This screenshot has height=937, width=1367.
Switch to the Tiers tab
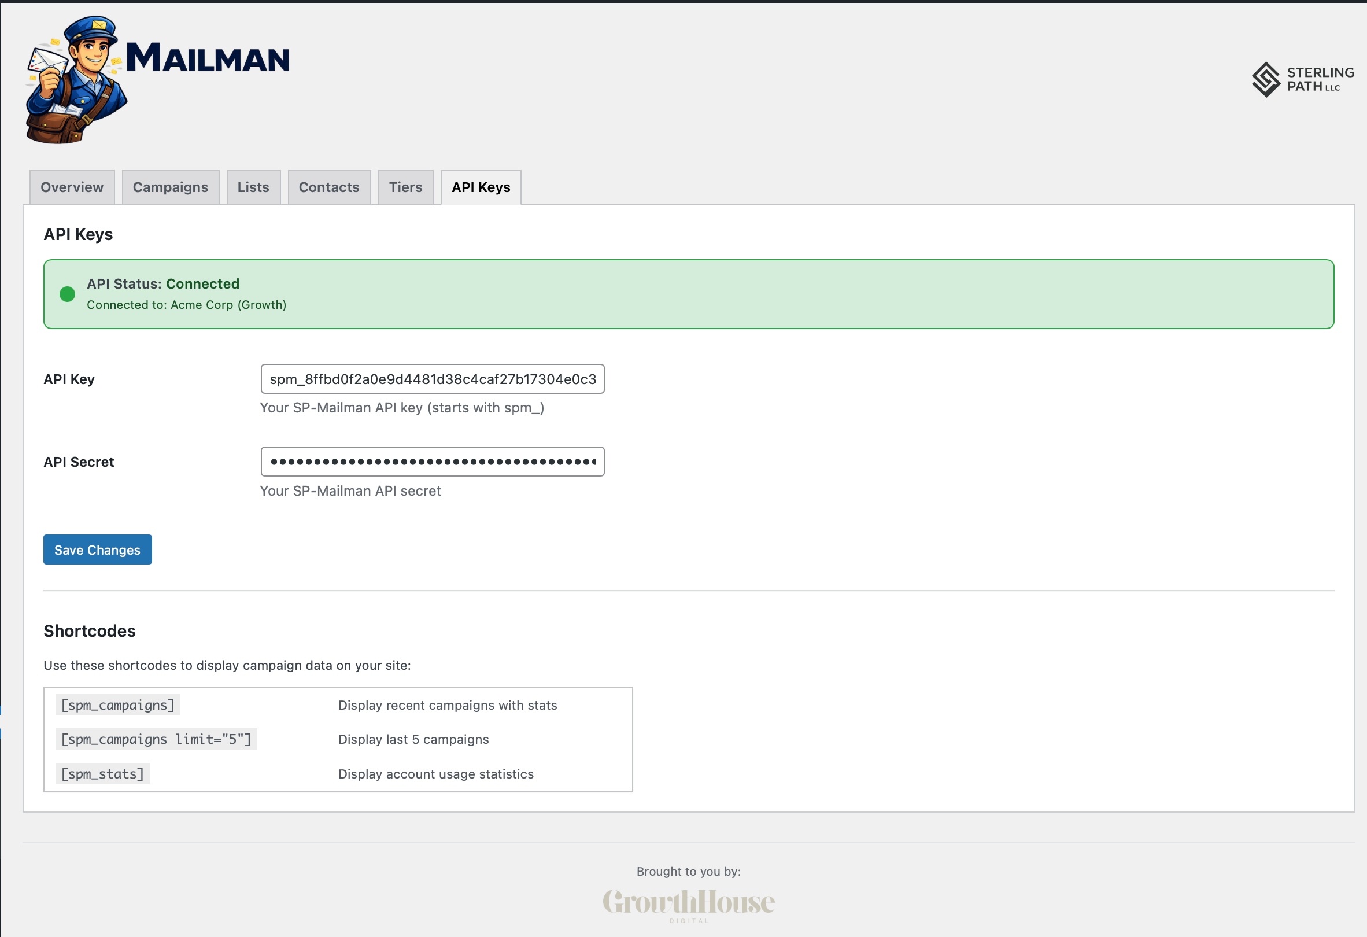405,187
